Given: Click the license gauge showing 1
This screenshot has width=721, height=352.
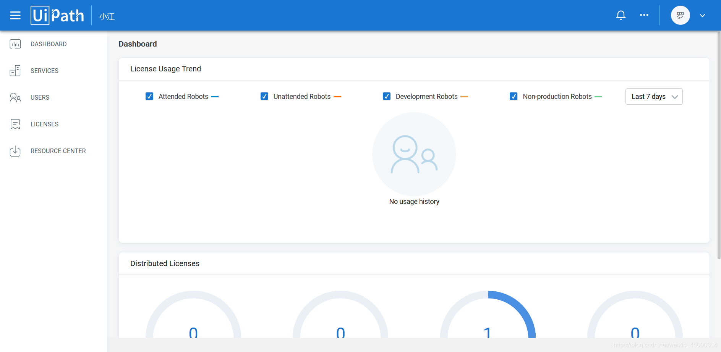Looking at the screenshot, I should tap(488, 314).
